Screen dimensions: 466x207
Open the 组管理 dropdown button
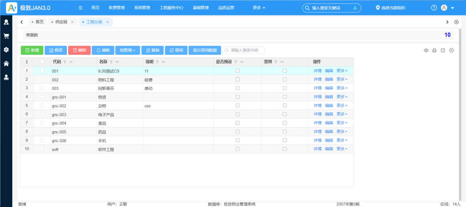point(127,50)
